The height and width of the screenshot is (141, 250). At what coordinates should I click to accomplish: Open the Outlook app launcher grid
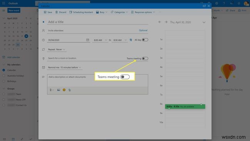(3, 3)
